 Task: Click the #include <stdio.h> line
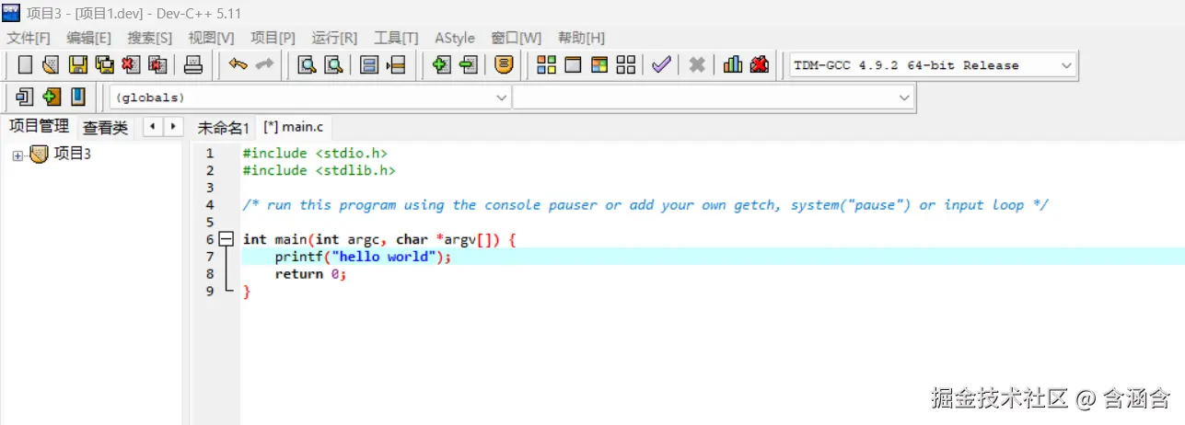[315, 153]
